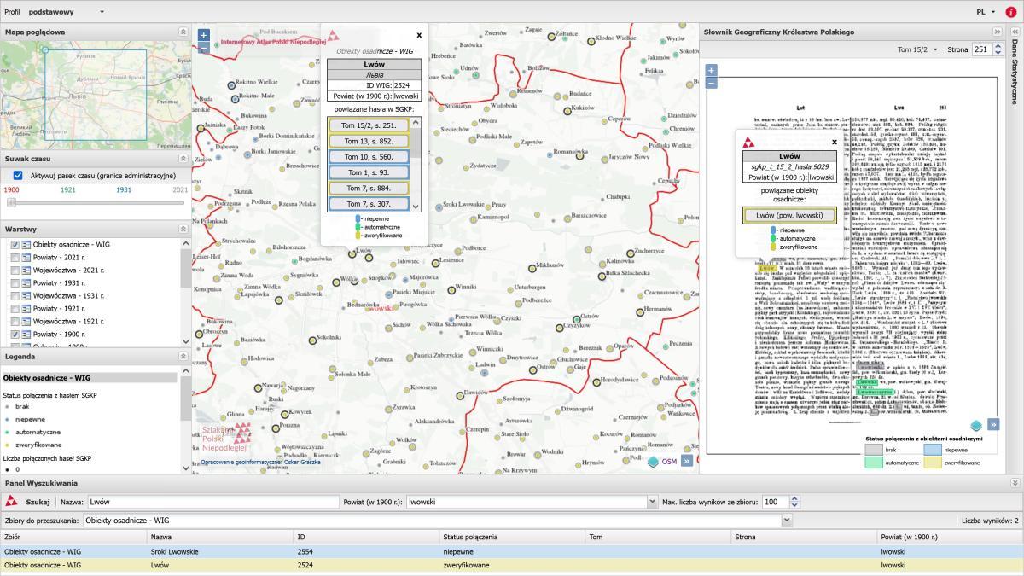
Task: Expand the main map attribution arrows button
Action: 687,461
